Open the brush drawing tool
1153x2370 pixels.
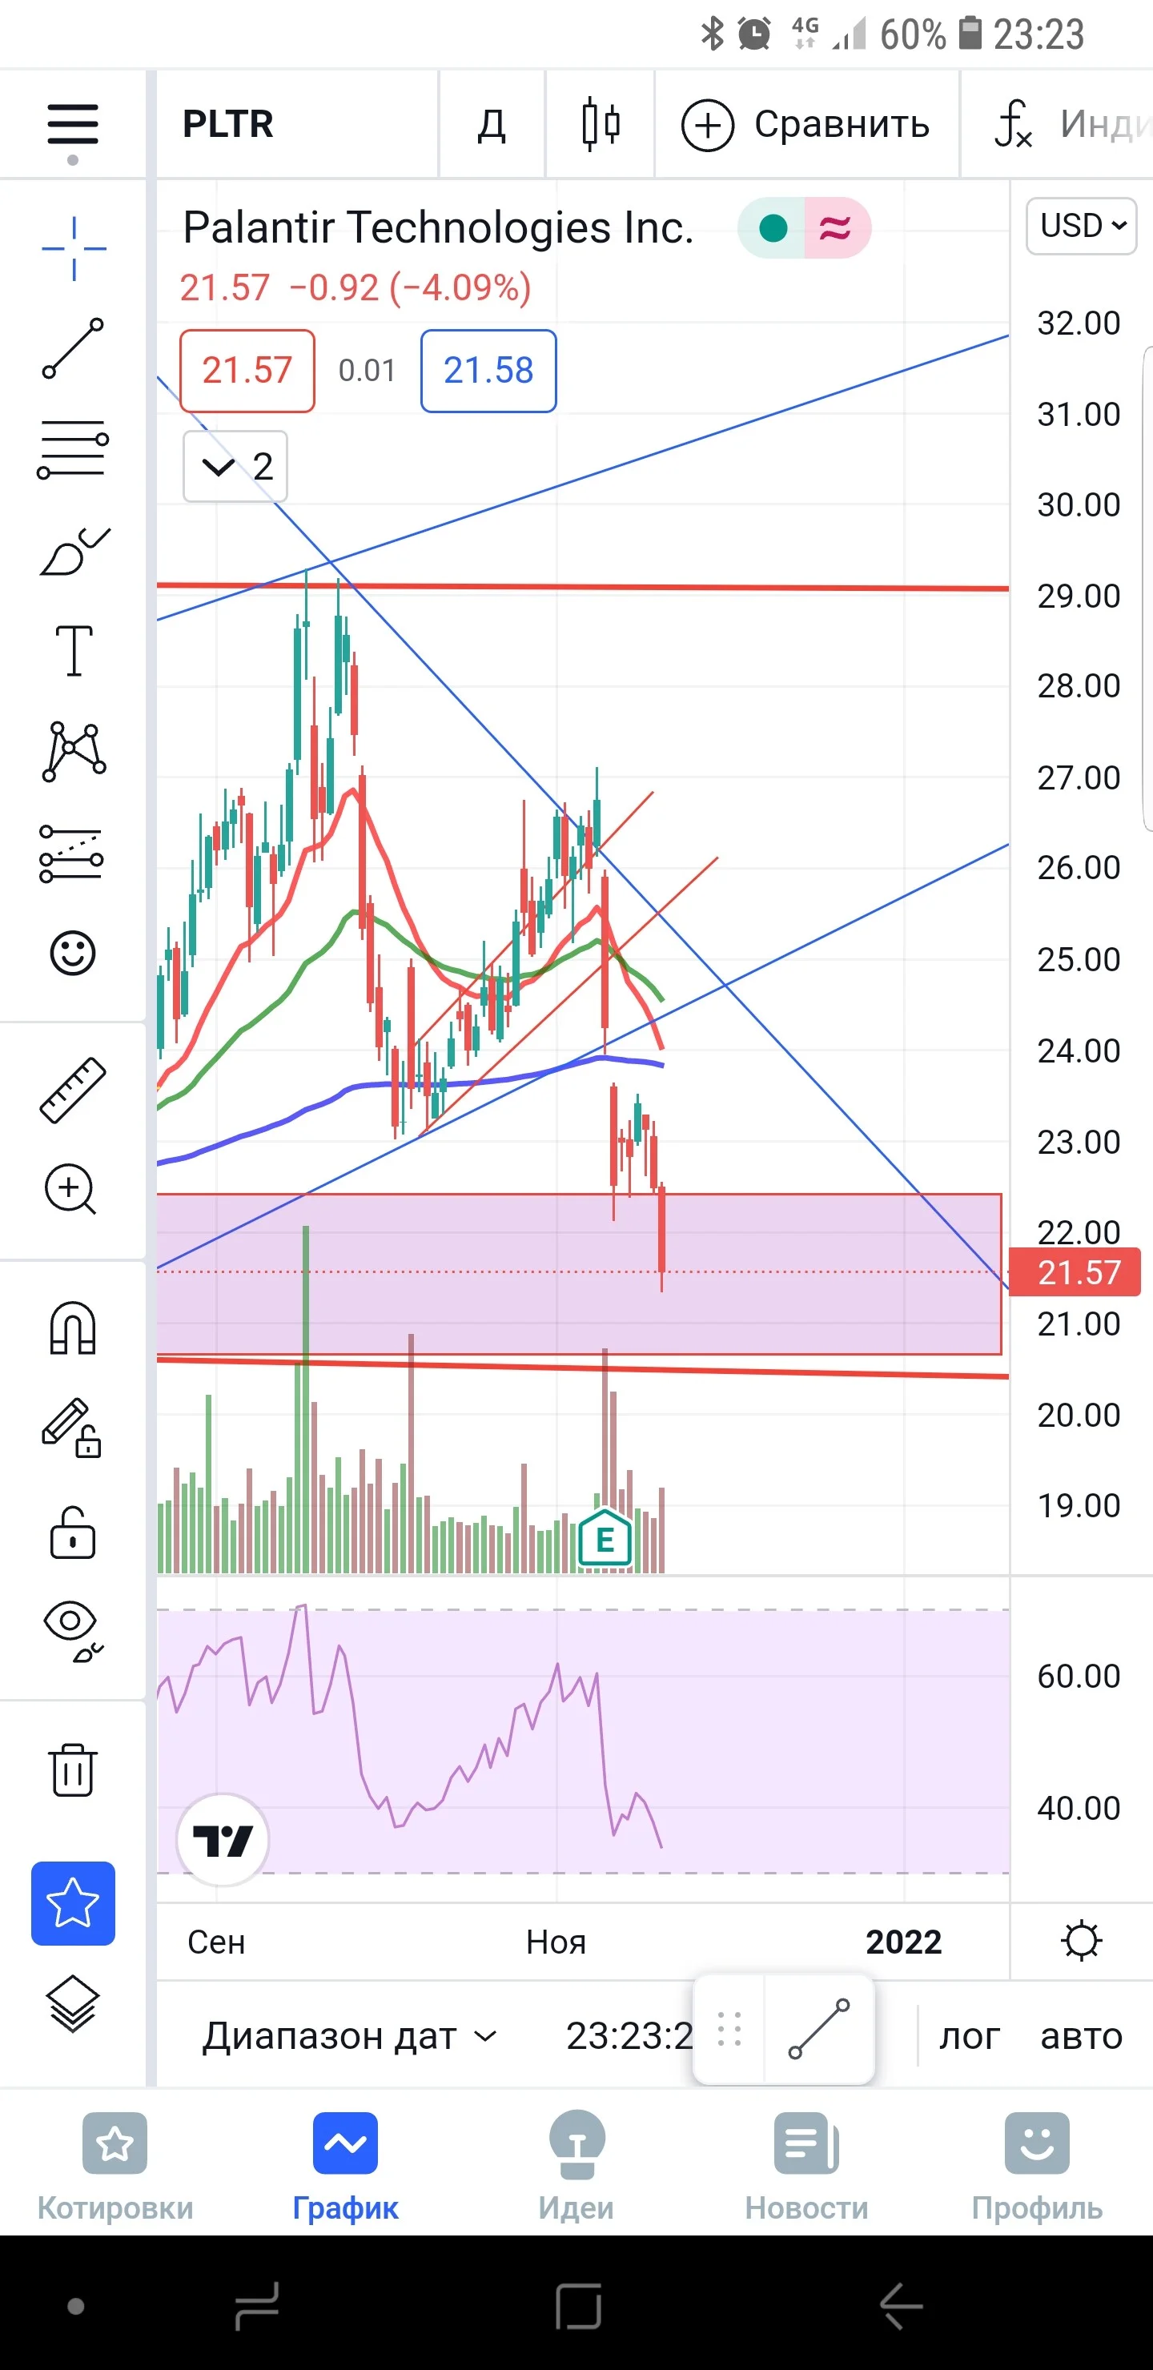click(74, 551)
